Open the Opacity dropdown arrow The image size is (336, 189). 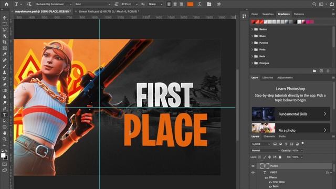pyautogui.click(x=302, y=151)
